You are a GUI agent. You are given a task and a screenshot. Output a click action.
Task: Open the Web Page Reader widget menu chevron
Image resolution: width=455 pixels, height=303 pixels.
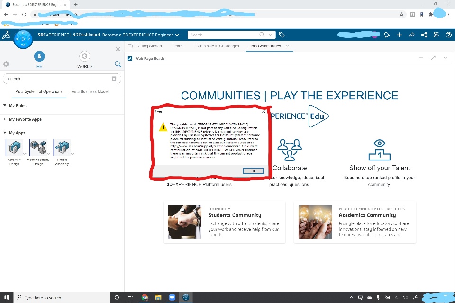(446, 58)
